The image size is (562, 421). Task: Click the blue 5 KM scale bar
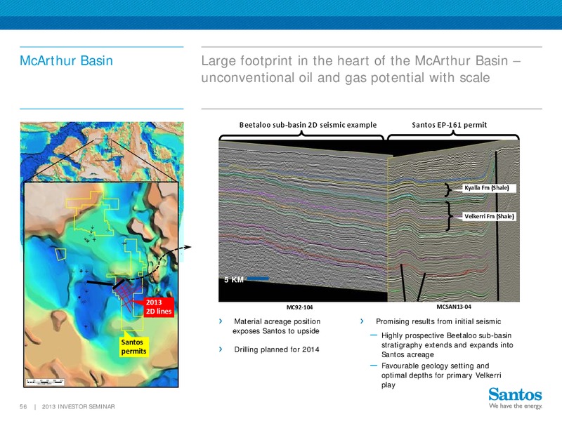[258, 279]
